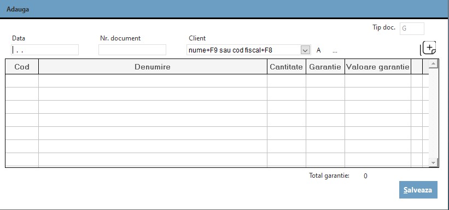The width and height of the screenshot is (449, 210).
Task: Click the Adauga window title
Action: (18, 9)
